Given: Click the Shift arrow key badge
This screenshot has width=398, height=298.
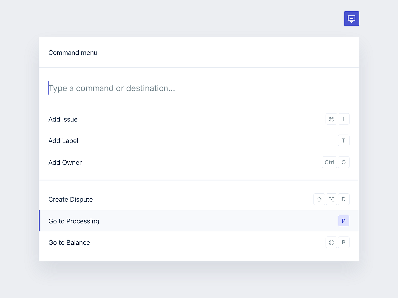Looking at the screenshot, I should click(x=319, y=199).
